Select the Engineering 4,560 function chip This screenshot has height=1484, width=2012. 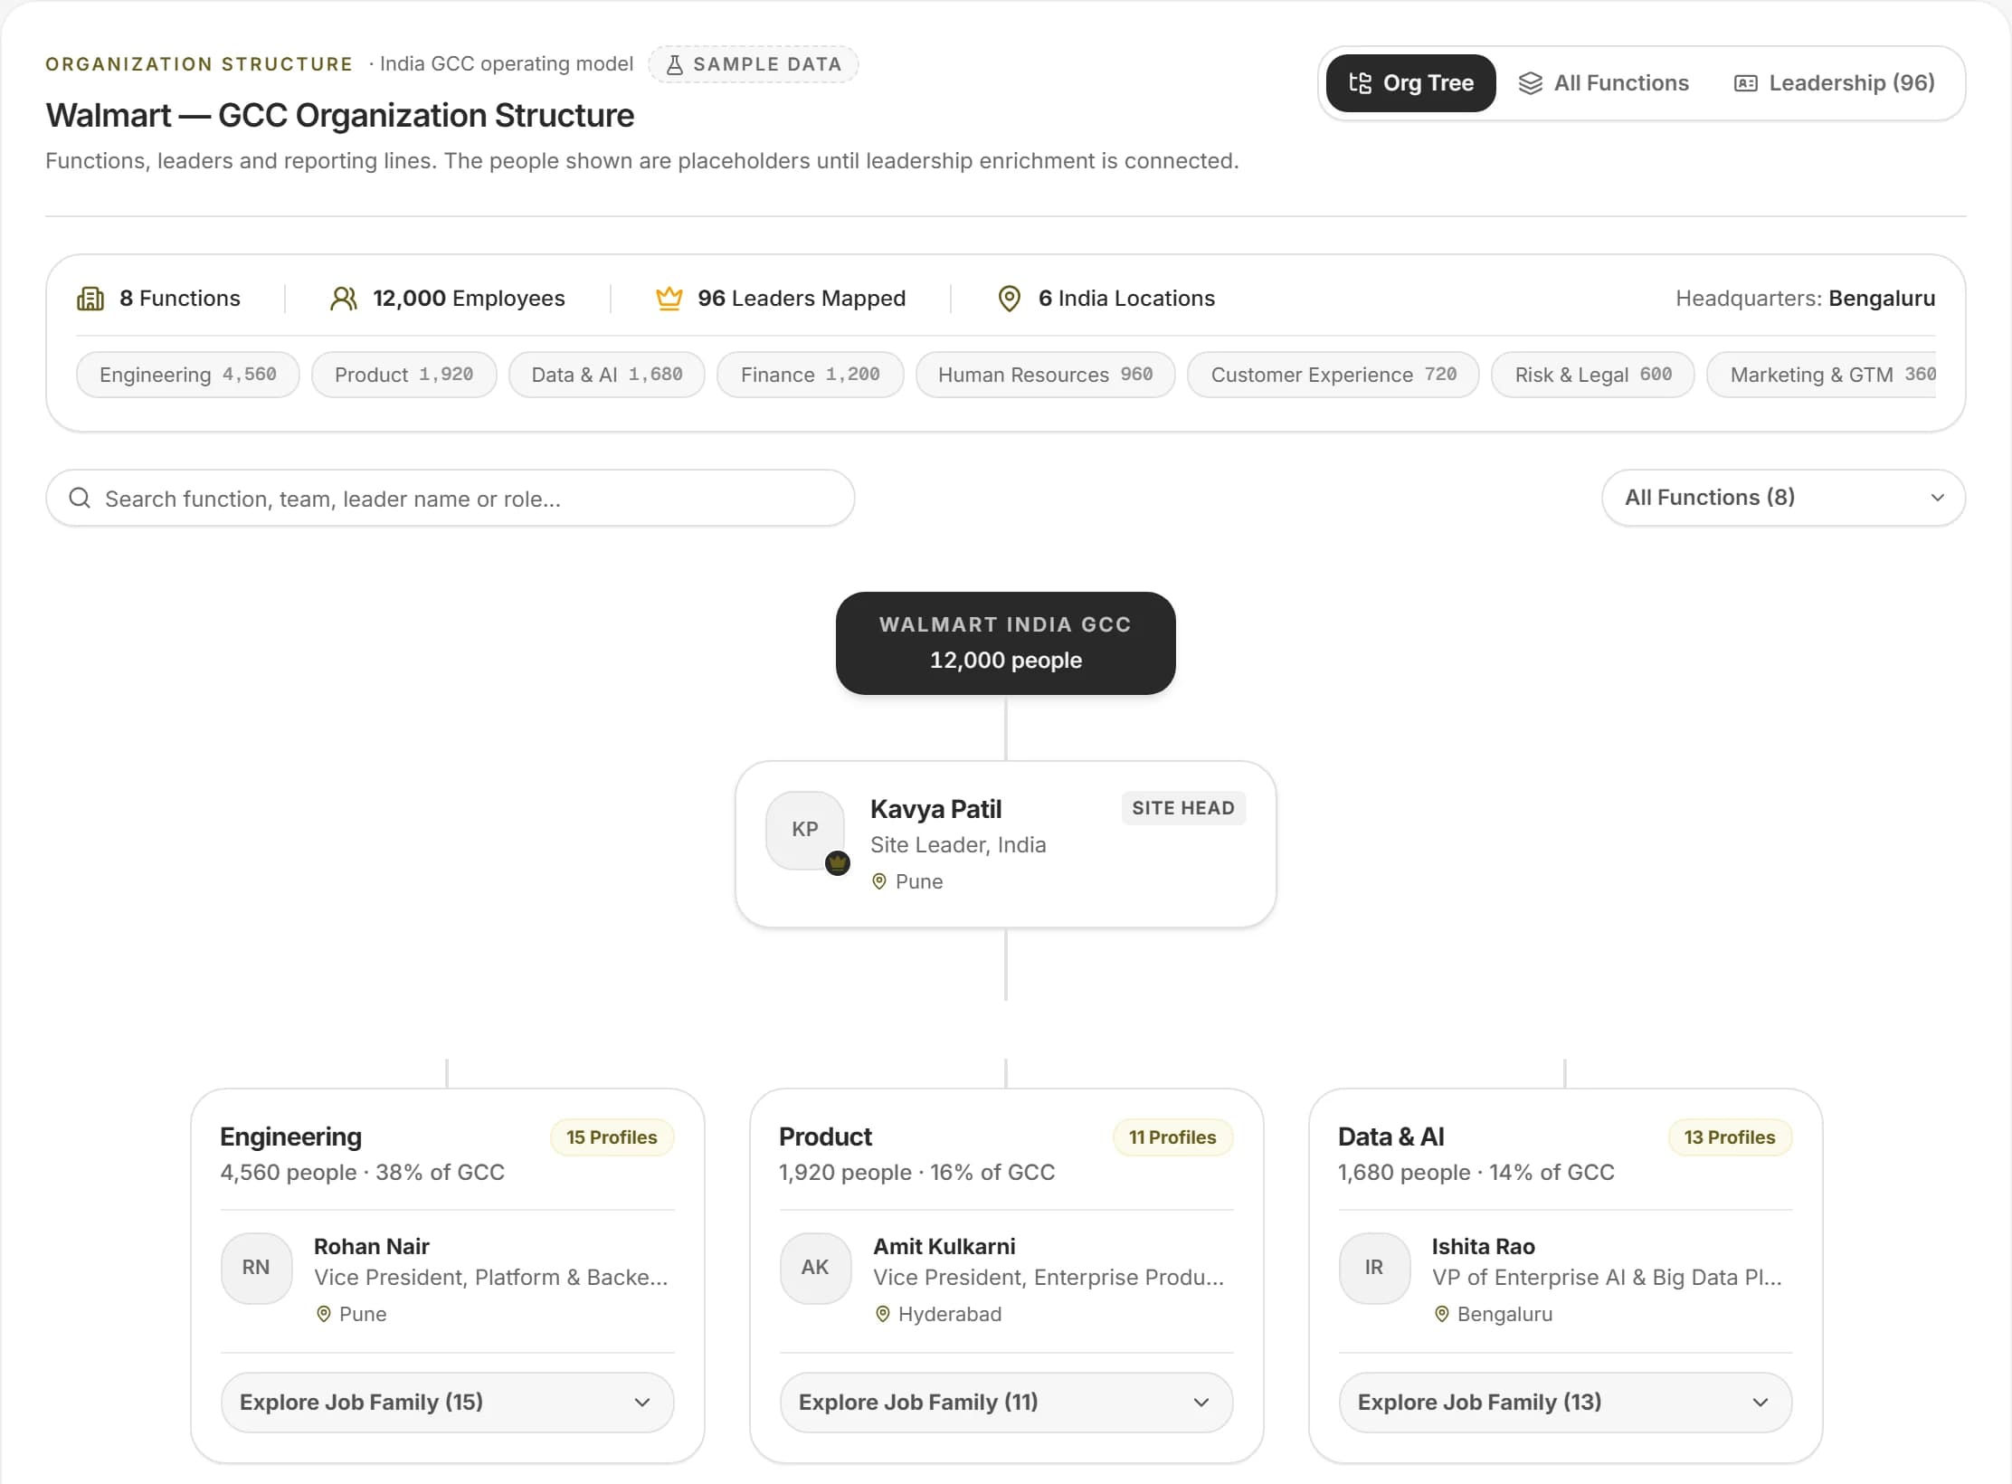coord(187,375)
